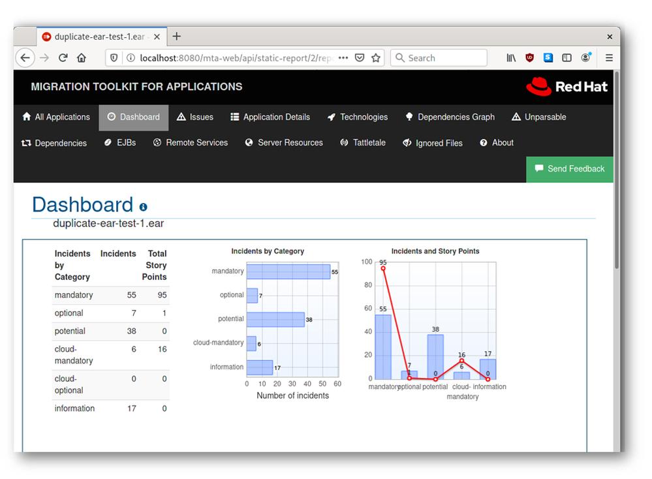Click the Red Hat logo
This screenshot has width=652, height=479.
(567, 87)
